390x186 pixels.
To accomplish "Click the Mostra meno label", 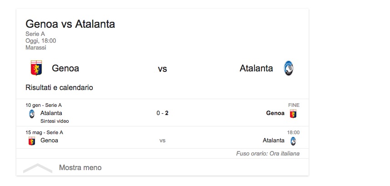I will click(80, 168).
